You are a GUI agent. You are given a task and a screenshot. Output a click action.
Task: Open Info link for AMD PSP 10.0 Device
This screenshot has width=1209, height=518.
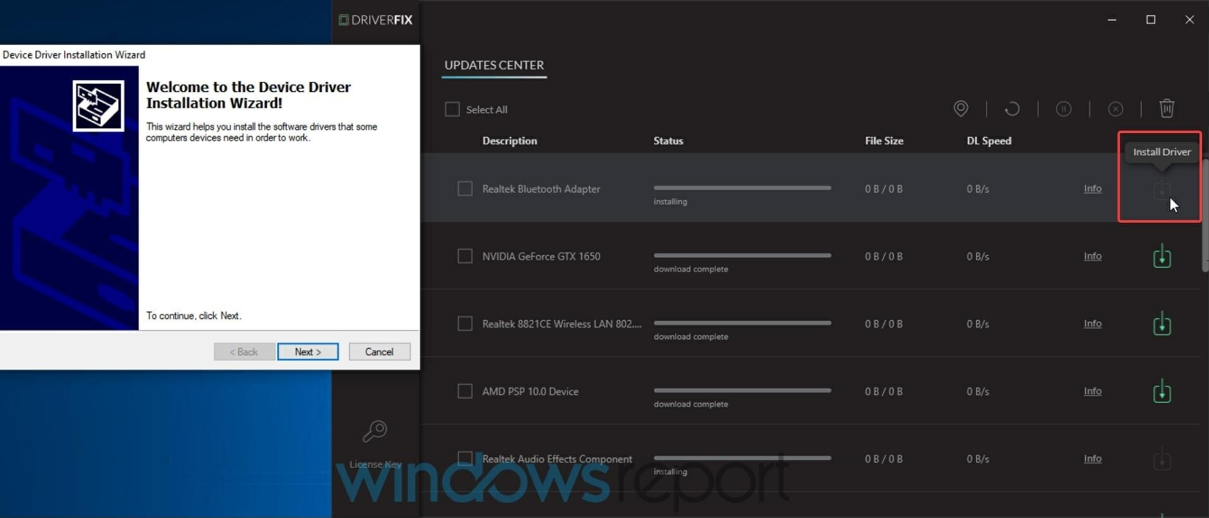(x=1092, y=391)
